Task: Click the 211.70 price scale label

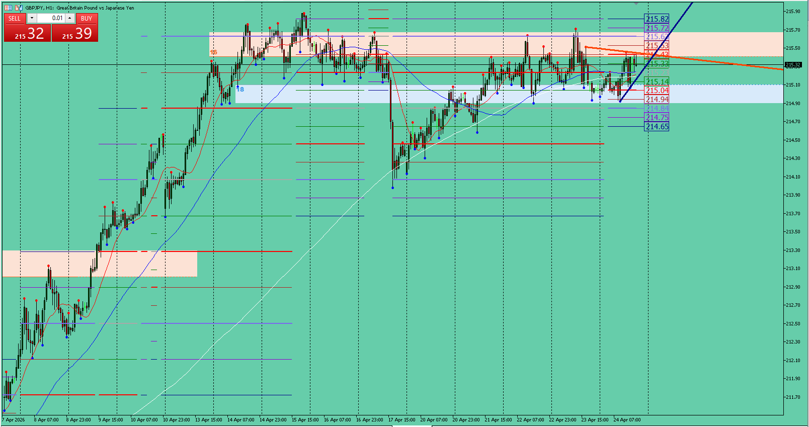Action: [793, 397]
